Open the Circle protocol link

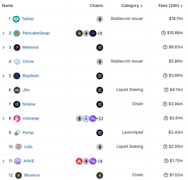(x=28, y=61)
